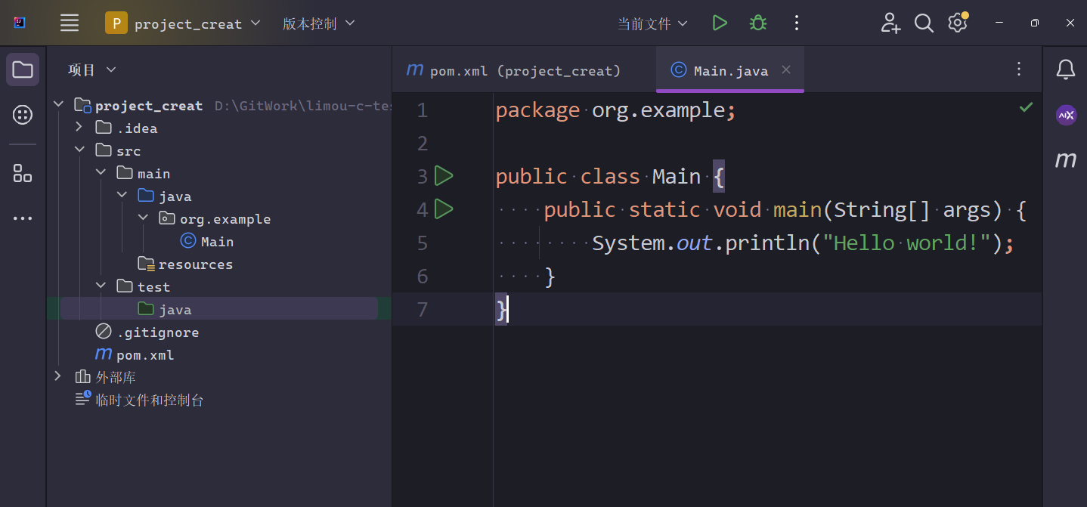Open the AI Assistant sidebar icon
Viewport: 1087px width, 507px height.
(1065, 115)
